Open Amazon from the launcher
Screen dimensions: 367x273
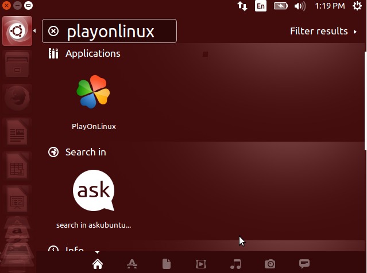point(17,230)
